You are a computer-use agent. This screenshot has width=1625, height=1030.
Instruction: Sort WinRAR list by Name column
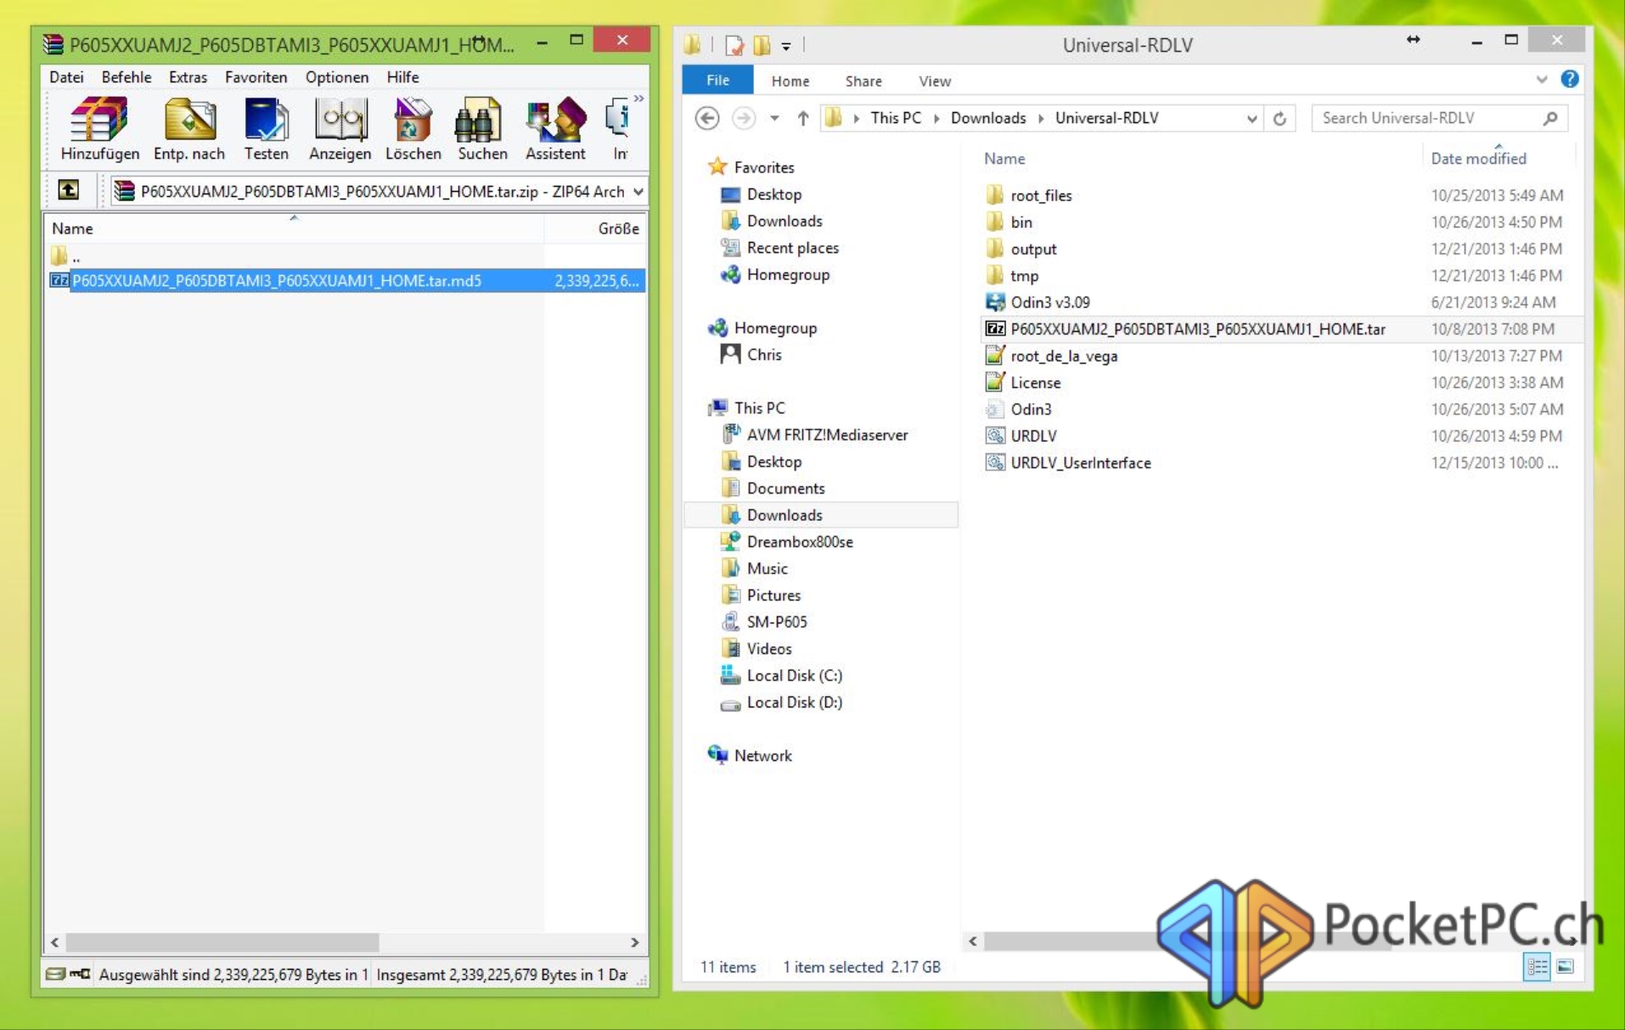coord(294,228)
